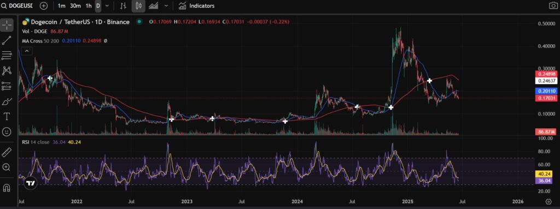Click the 86.87M volume axis label
This screenshot has height=209, width=560.
tap(546, 132)
